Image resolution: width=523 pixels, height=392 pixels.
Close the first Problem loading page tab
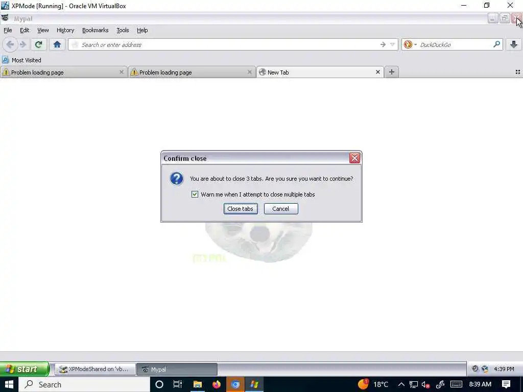coord(122,72)
